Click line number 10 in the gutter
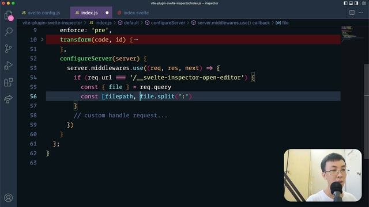Screen dimensions: 369x207 (33, 40)
